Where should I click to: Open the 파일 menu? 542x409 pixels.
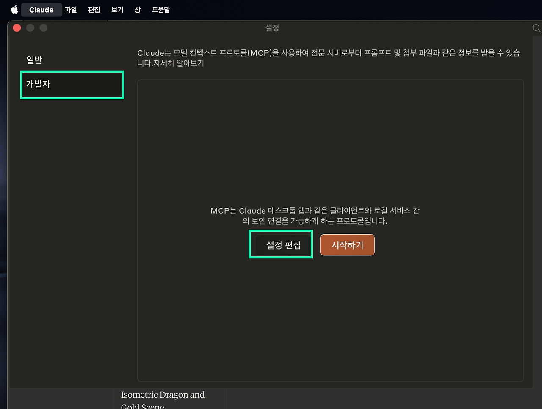[x=71, y=10]
